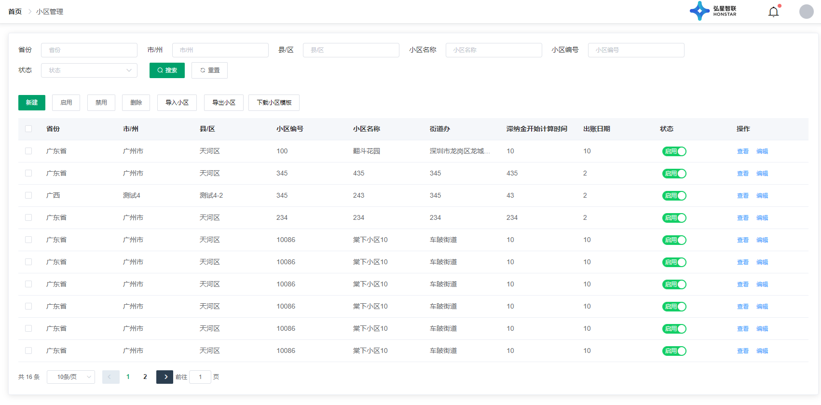Go to page 2
This screenshot has width=821, height=405.
(x=145, y=377)
